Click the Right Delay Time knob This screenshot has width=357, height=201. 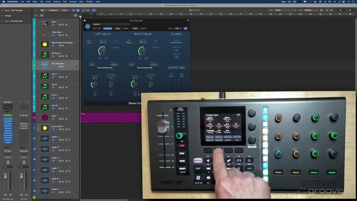point(143,51)
